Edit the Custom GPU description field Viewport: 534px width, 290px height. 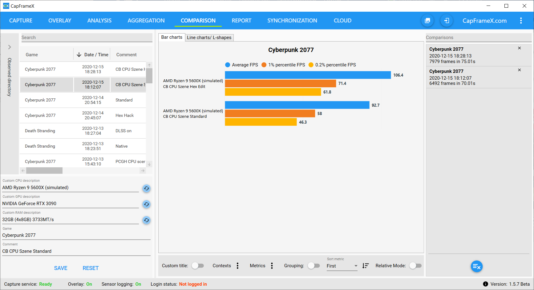pos(71,204)
